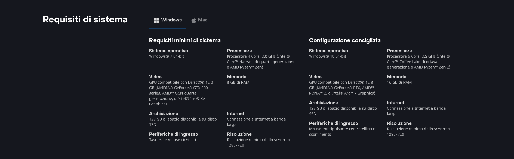Click the GeForce RTX video requirement text

point(342,88)
